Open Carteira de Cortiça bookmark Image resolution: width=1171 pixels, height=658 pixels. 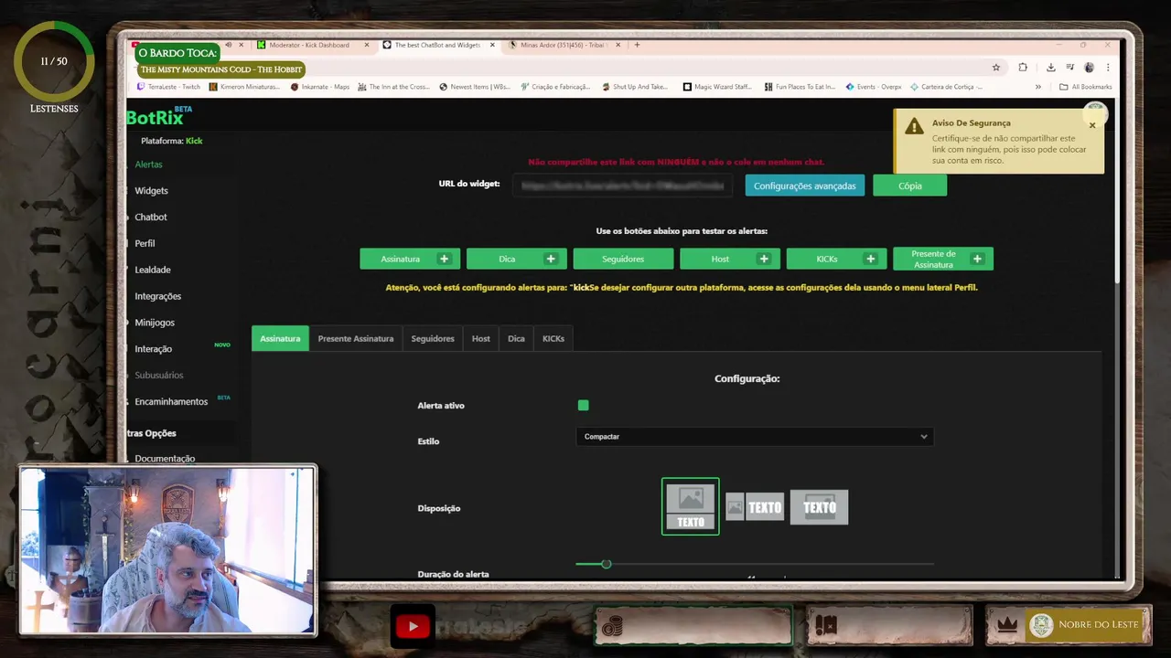(x=946, y=87)
